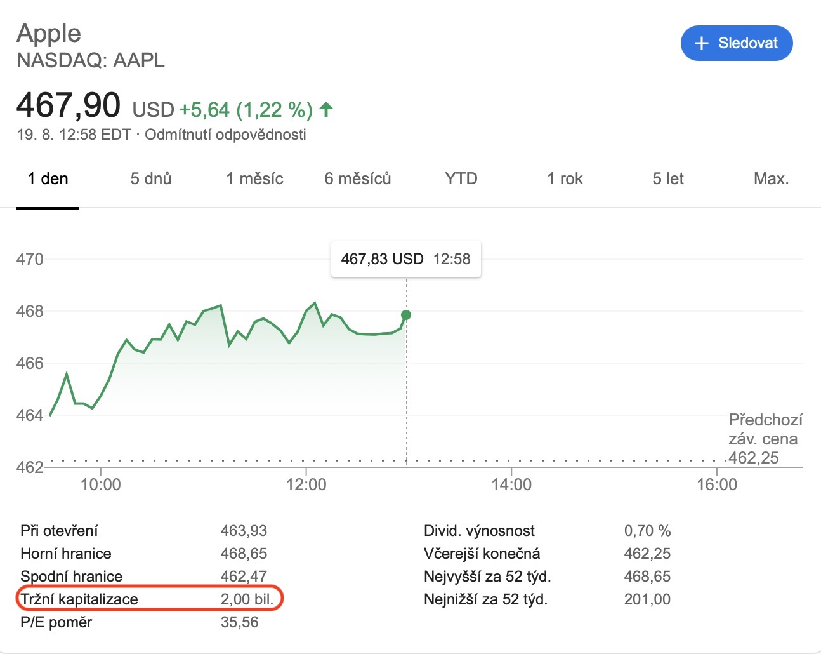Click the 467,83 USD chart tooltip
The image size is (821, 654).
405,259
